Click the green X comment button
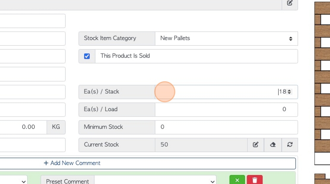Image resolution: width=330 pixels, height=184 pixels. (x=237, y=180)
